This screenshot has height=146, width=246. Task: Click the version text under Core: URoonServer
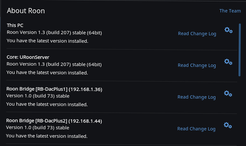pos(54,64)
